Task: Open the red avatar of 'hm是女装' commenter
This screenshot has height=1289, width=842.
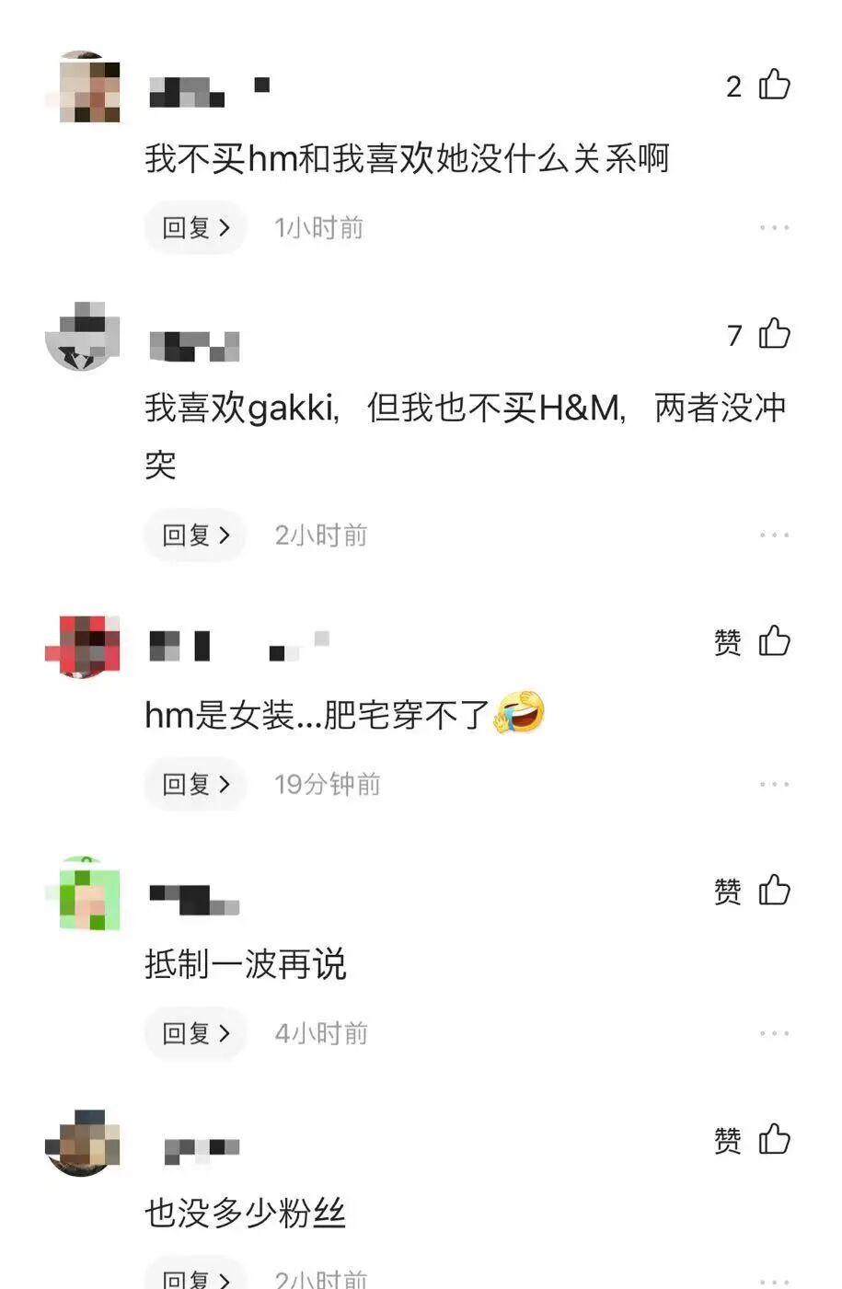Action: coord(83,644)
